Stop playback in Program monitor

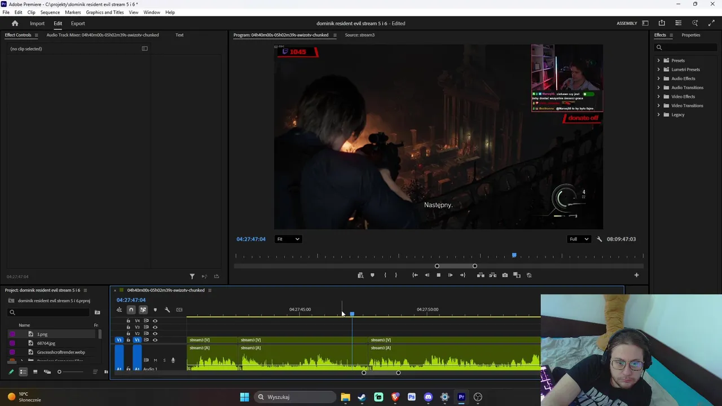[438, 275]
